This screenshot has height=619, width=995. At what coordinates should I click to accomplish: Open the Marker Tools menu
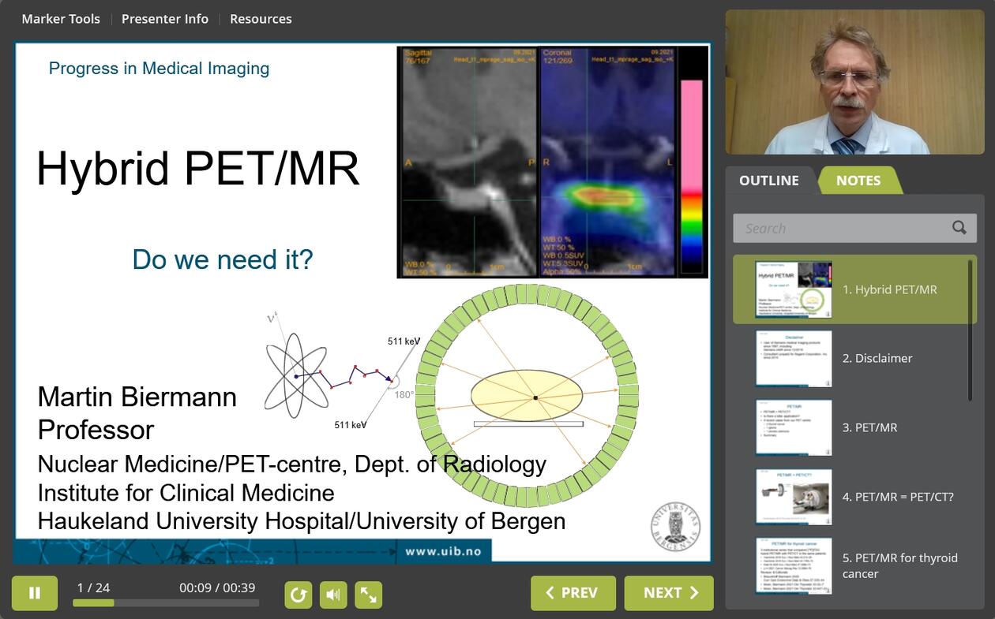point(61,19)
